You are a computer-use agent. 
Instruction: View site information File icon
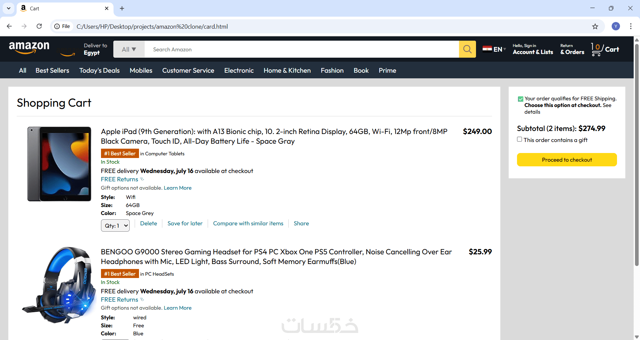pyautogui.click(x=62, y=26)
